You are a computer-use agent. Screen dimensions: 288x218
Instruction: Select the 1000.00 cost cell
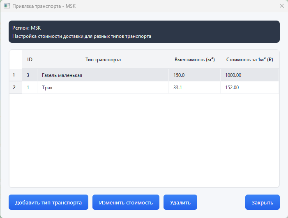[x=249, y=75]
